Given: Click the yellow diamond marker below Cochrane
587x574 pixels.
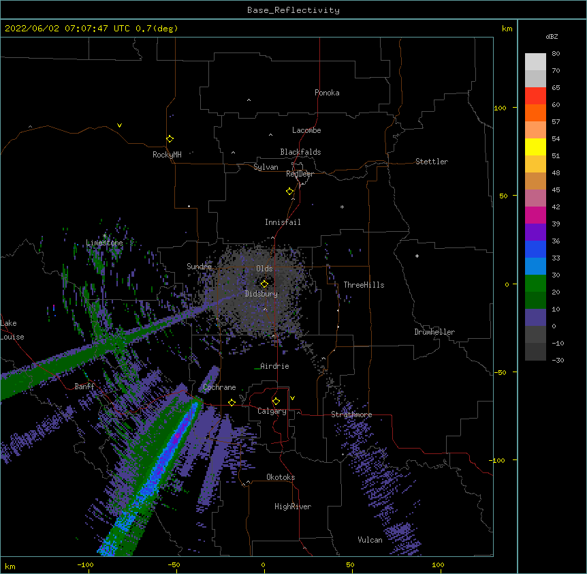Looking at the screenshot, I should point(232,402).
